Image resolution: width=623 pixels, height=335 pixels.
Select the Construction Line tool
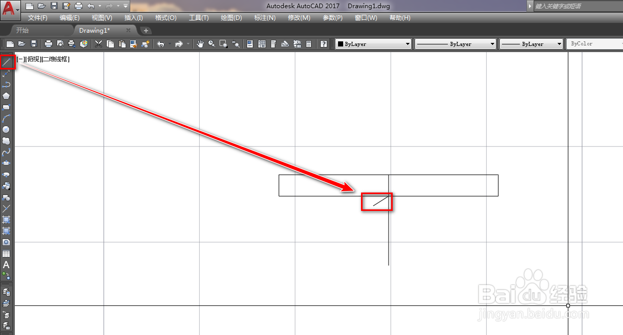tap(6, 74)
